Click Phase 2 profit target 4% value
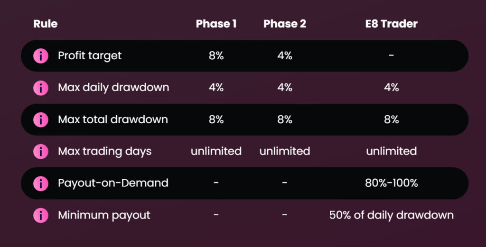Screen dimensions: 486x247 (285, 56)
